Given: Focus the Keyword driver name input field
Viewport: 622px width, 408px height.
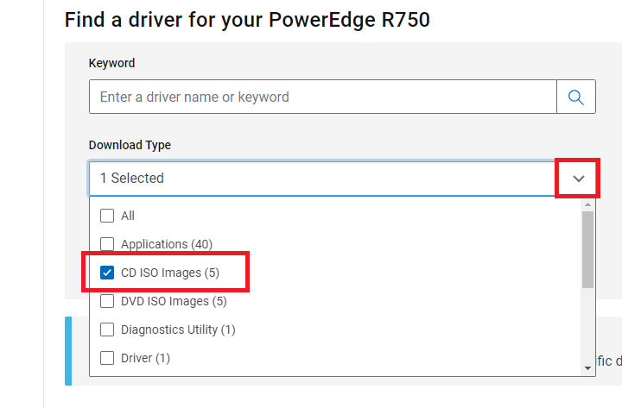Looking at the screenshot, I should (322, 97).
